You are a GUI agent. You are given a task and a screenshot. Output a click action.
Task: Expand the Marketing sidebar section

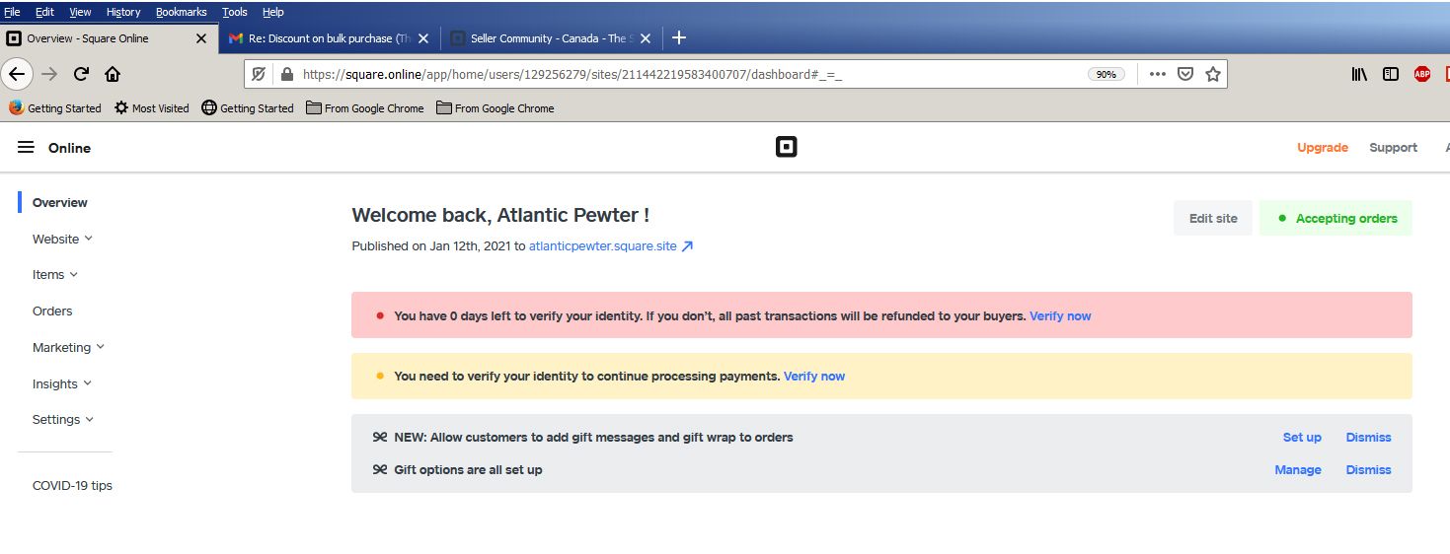coord(68,347)
